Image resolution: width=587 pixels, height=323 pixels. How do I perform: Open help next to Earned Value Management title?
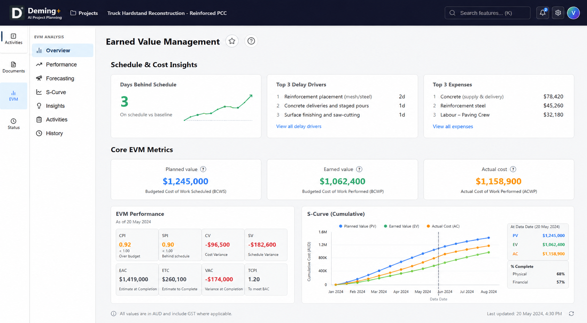coord(251,41)
